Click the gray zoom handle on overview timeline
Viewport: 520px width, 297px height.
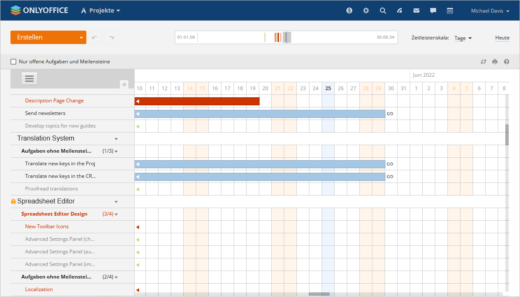(x=287, y=37)
